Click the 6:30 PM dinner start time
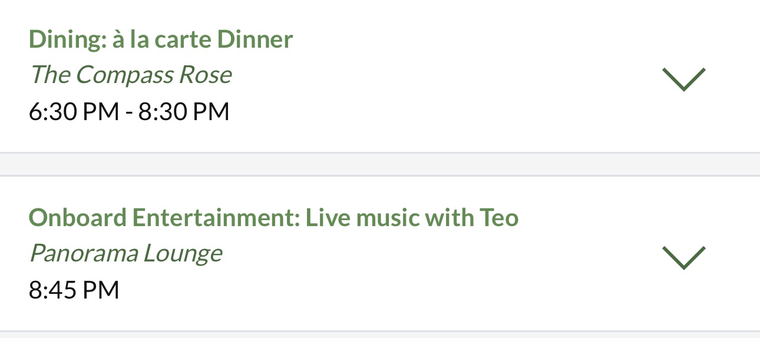 74,111
